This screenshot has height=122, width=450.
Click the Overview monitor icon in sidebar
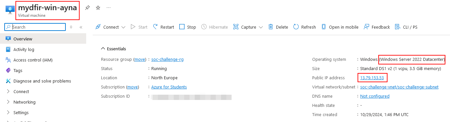coord(8,39)
